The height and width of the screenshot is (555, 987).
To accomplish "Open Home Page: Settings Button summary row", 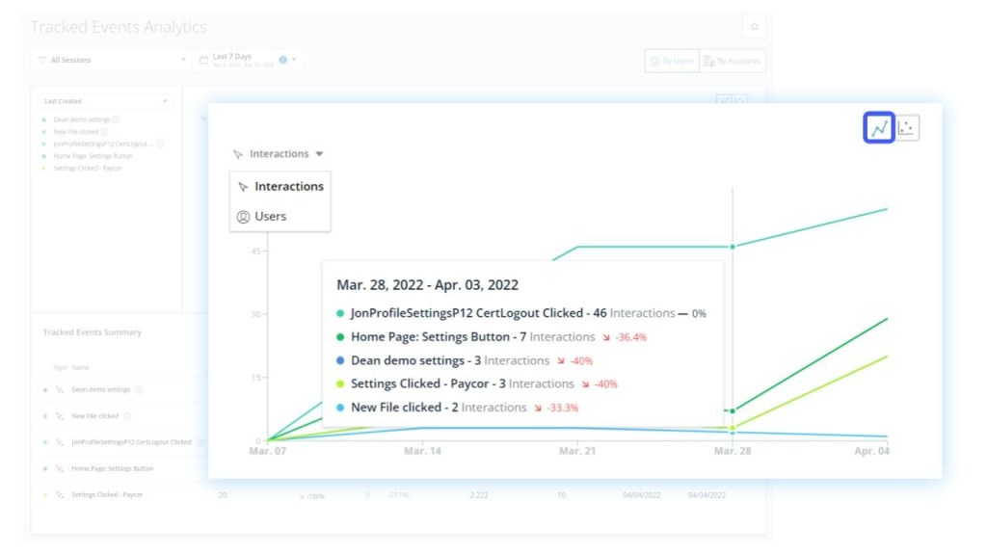I will (x=113, y=468).
